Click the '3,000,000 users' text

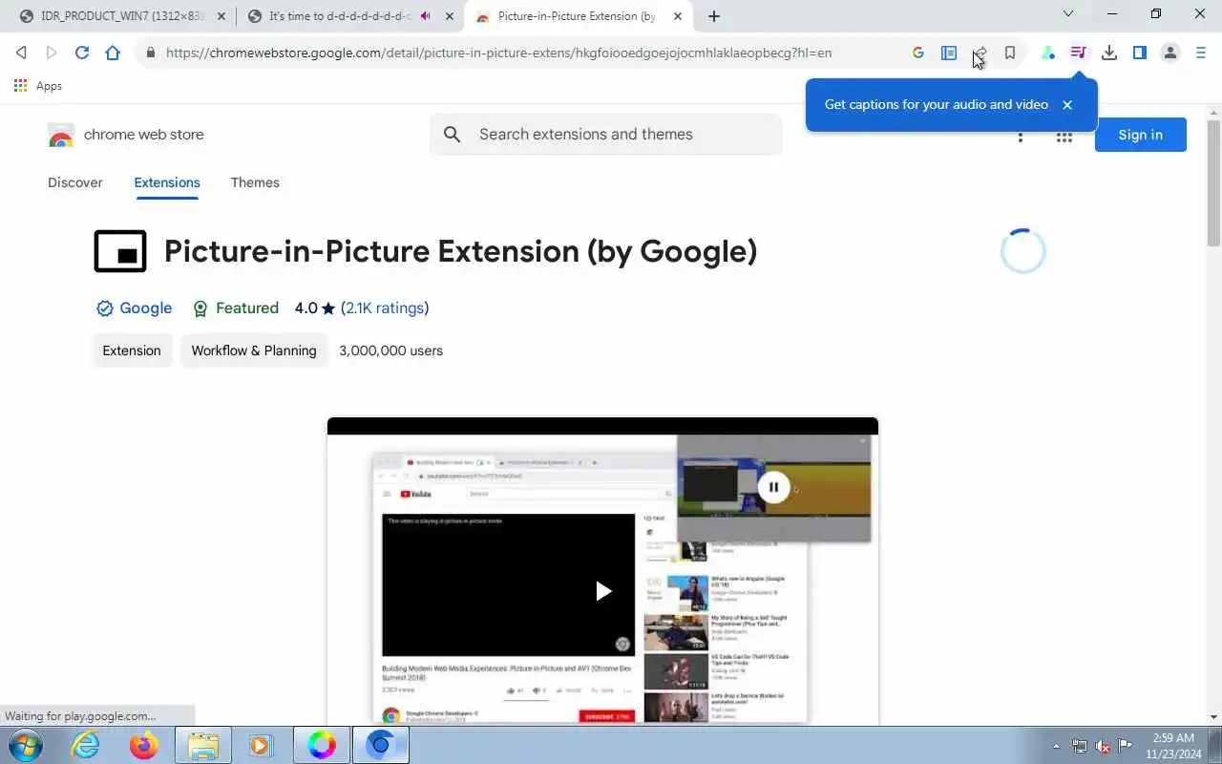[x=390, y=350]
